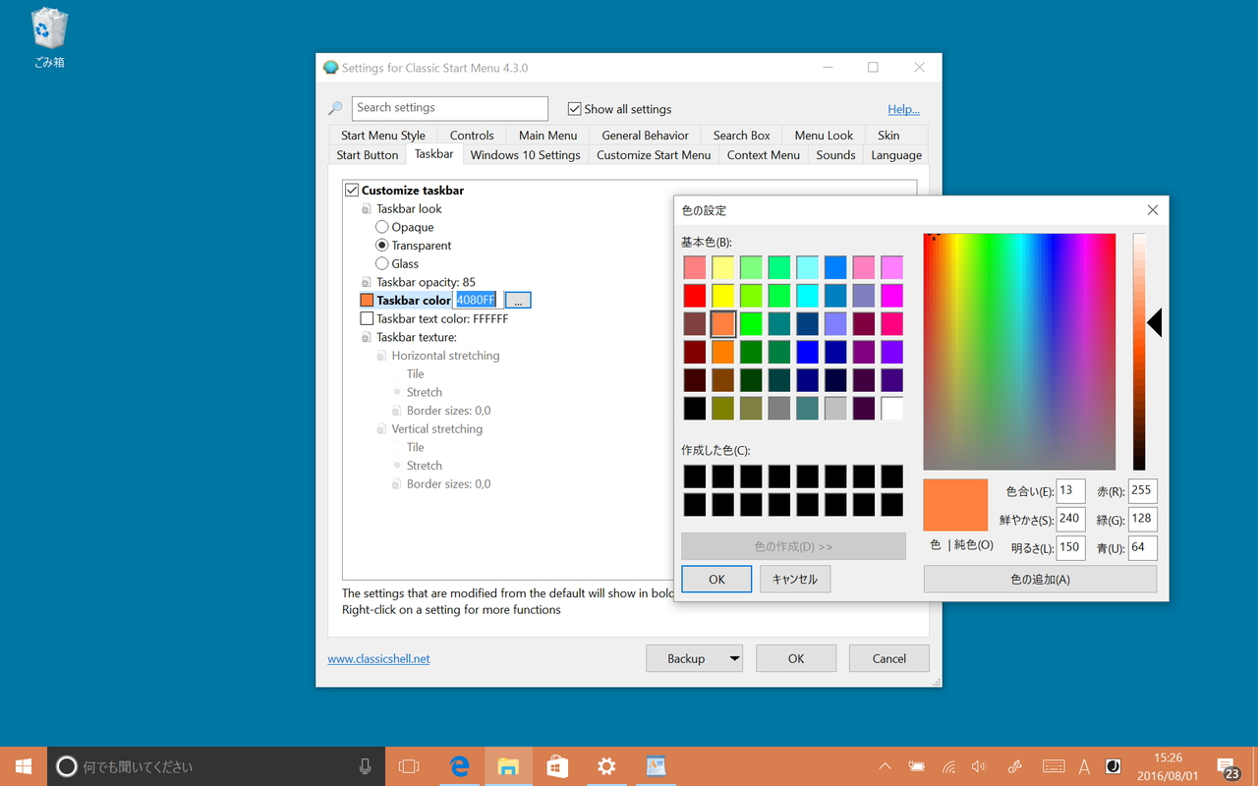The image size is (1258, 786).
Task: Switch to the Sounds tab
Action: [x=836, y=155]
